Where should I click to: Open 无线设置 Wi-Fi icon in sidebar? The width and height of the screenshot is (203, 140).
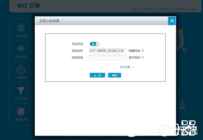tap(21, 49)
